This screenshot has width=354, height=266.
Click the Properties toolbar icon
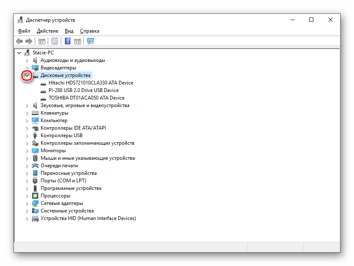pos(54,41)
